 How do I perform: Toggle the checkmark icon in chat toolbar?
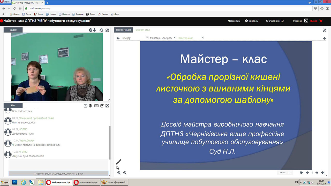pyautogui.click(x=102, y=106)
